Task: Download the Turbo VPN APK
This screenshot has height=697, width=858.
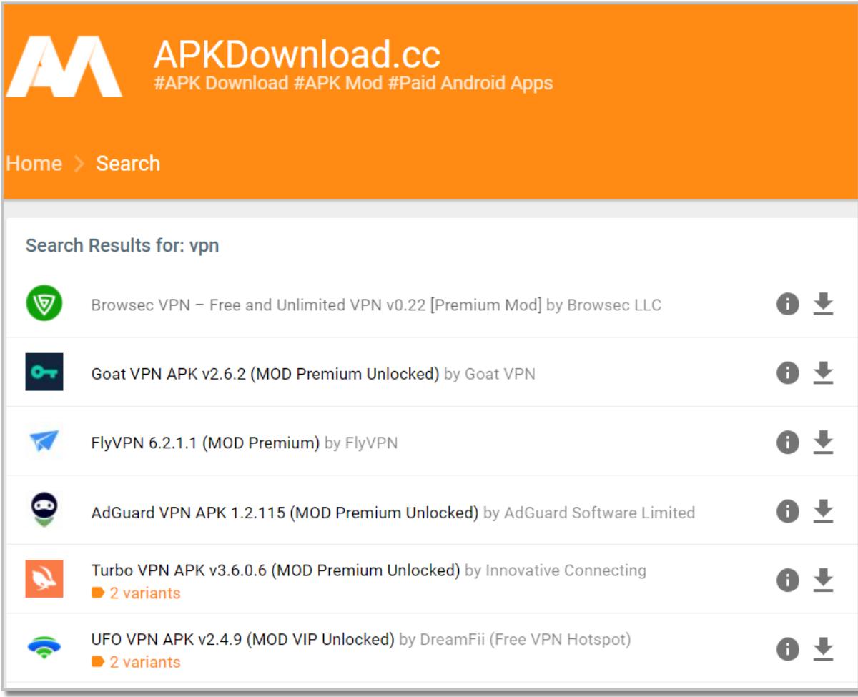Action: 824,580
